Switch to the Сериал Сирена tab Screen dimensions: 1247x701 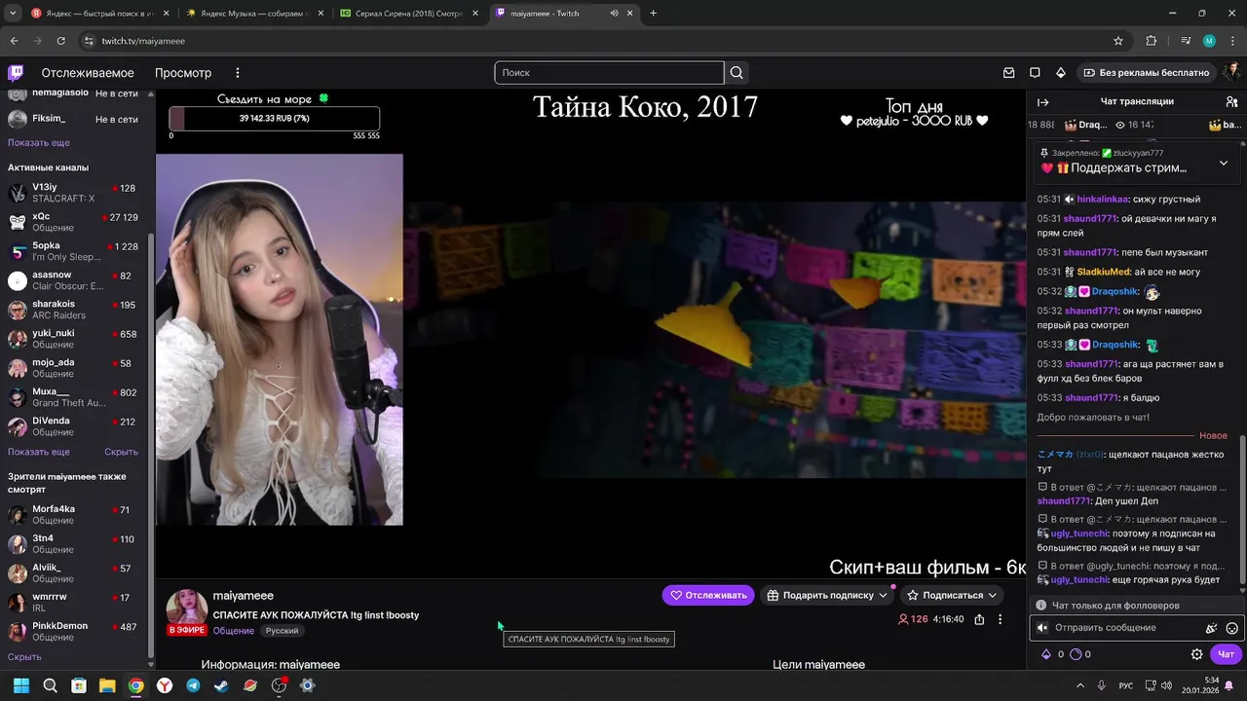coord(408,14)
